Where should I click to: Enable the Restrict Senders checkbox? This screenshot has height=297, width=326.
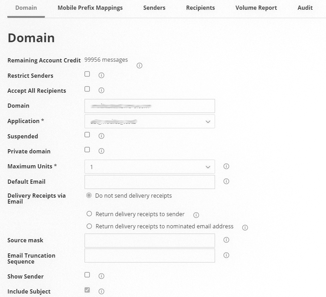(87, 74)
